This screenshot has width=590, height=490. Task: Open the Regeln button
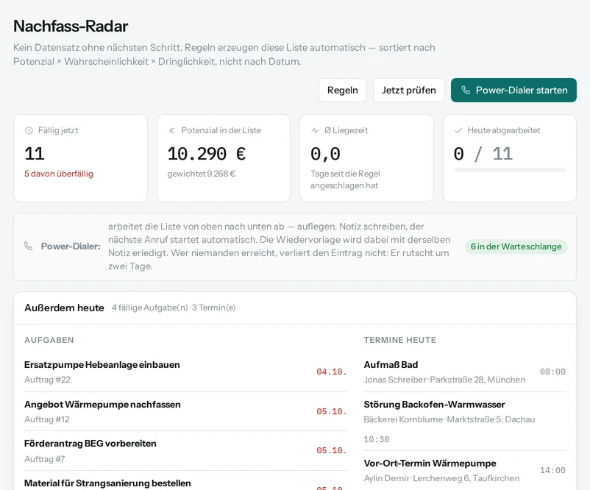(342, 90)
